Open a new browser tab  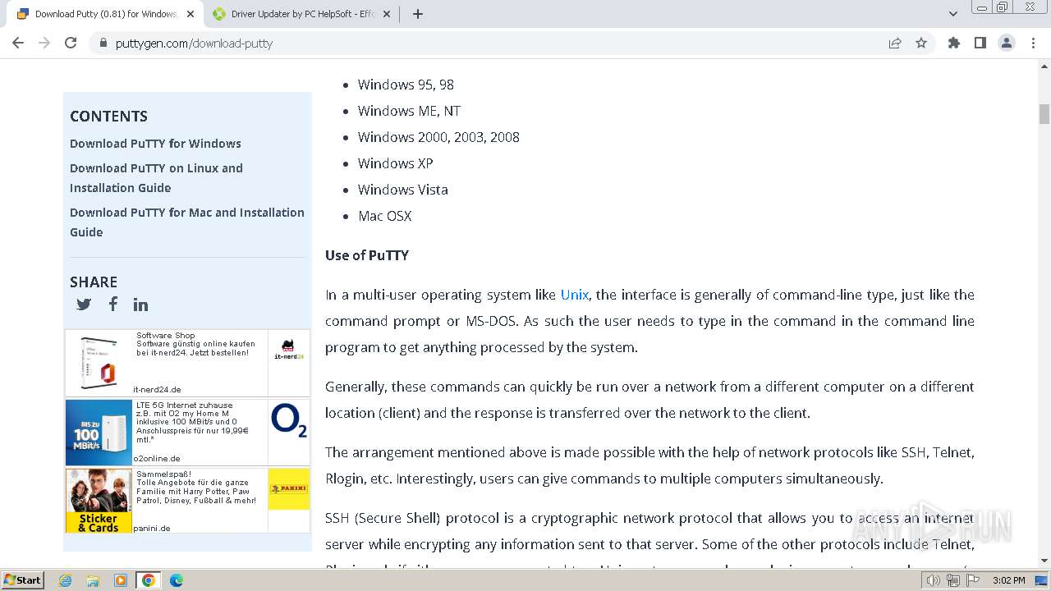(x=417, y=14)
